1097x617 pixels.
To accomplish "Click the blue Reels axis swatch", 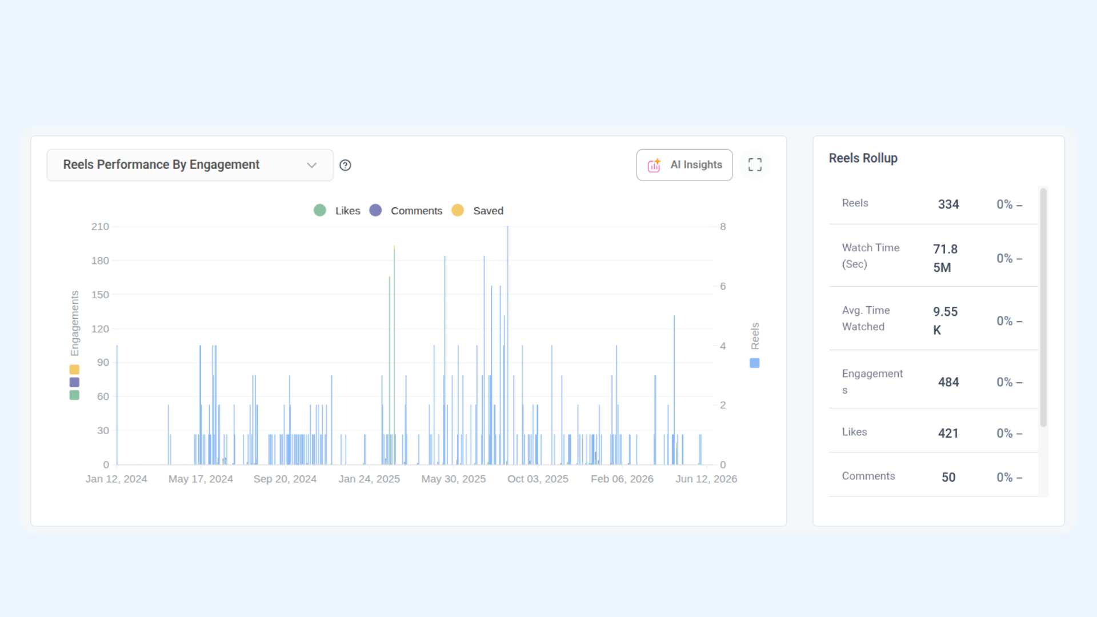I will (755, 363).
